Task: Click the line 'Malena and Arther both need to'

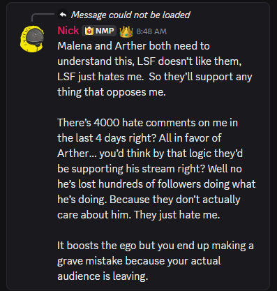Action: (x=133, y=46)
